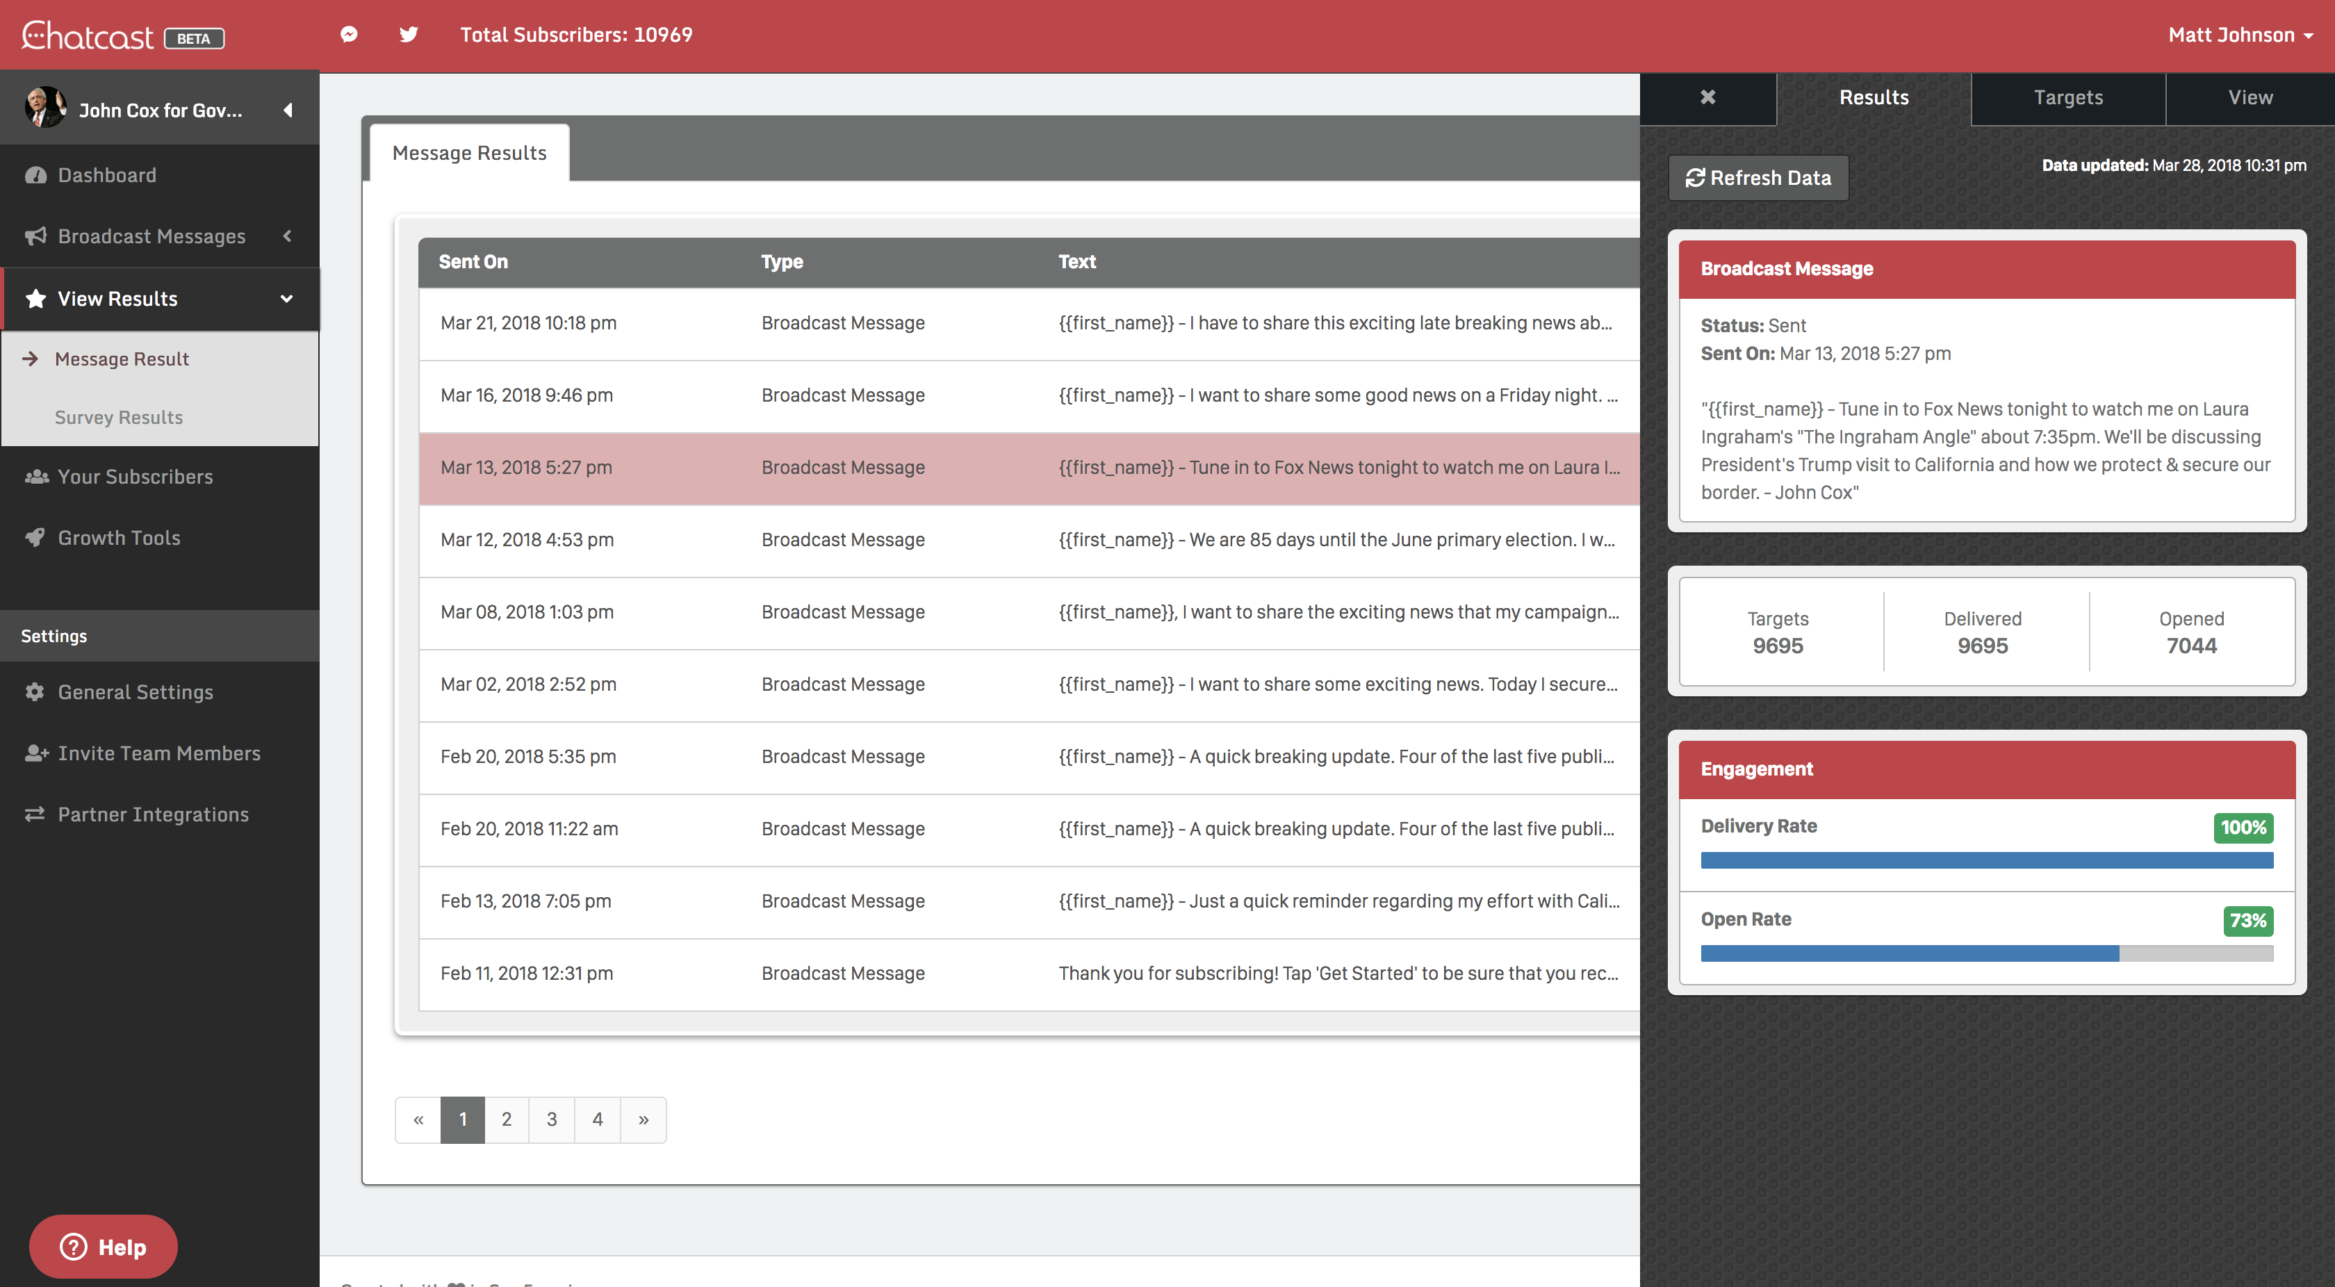Click the Broadcast Messages megaphone icon

pos(35,236)
